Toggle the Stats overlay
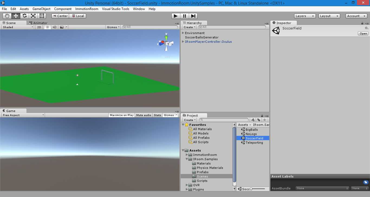Image resolution: width=370 pixels, height=197 pixels. point(157,115)
